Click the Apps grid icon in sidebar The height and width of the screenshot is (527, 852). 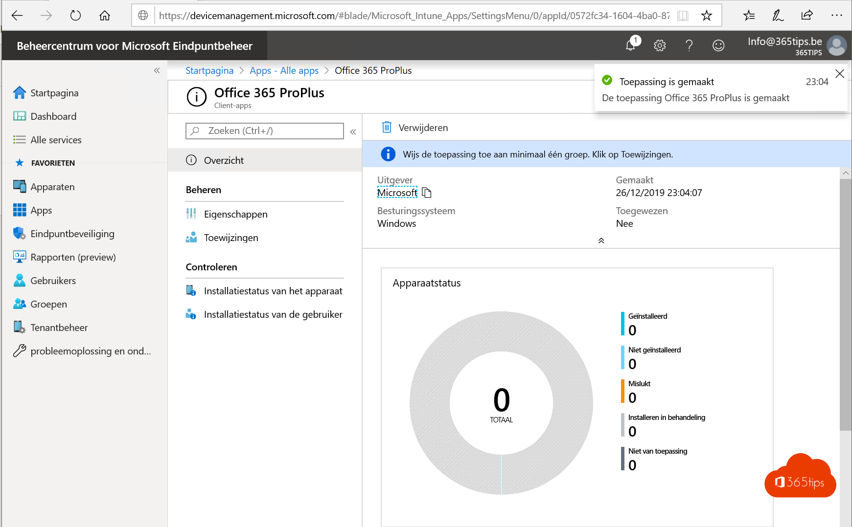pos(20,210)
